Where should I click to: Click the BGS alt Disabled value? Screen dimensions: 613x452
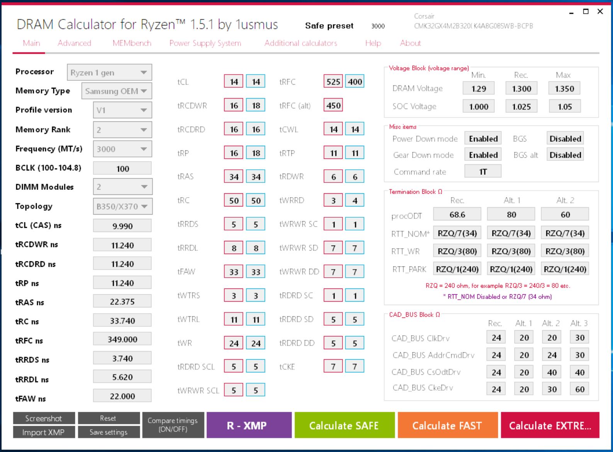pos(565,155)
